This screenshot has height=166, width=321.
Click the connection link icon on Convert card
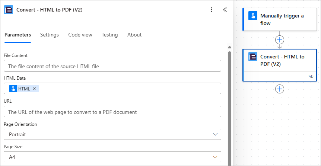[311, 76]
